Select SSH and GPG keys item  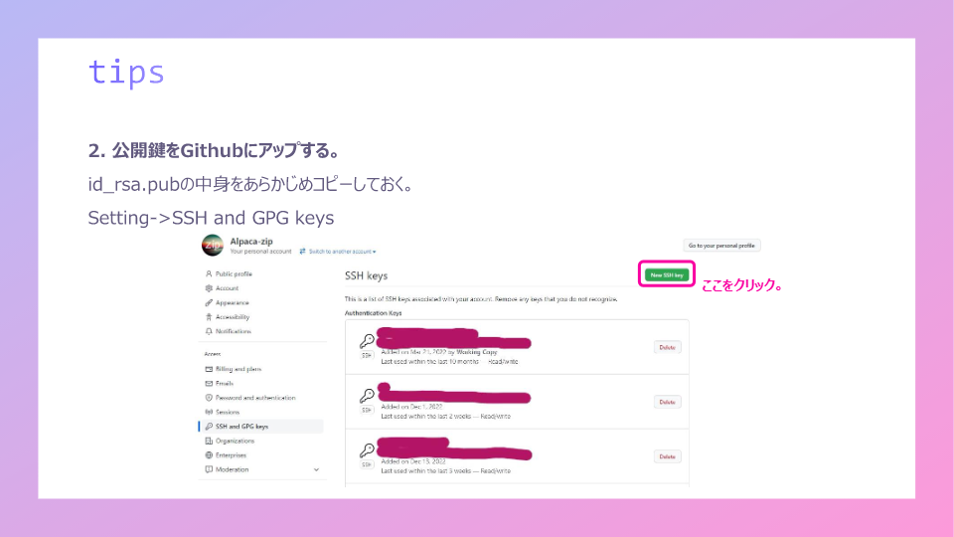[261, 427]
